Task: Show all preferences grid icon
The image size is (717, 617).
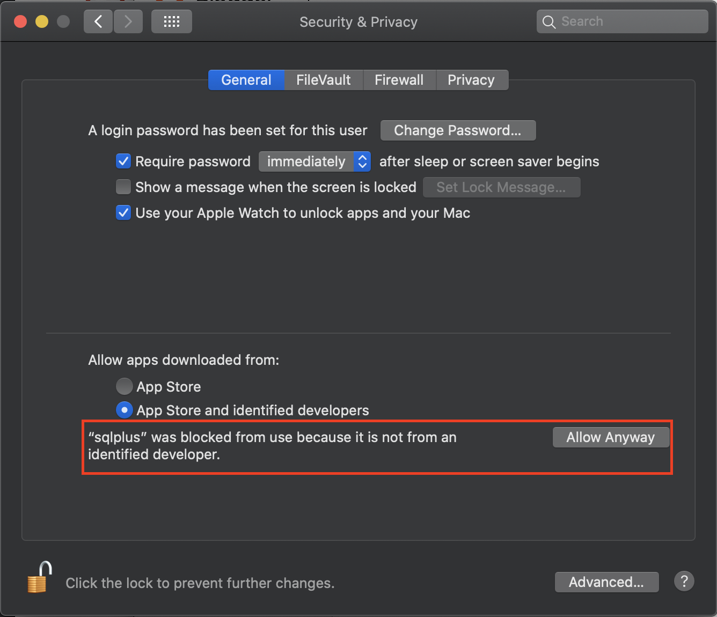Action: 172,21
